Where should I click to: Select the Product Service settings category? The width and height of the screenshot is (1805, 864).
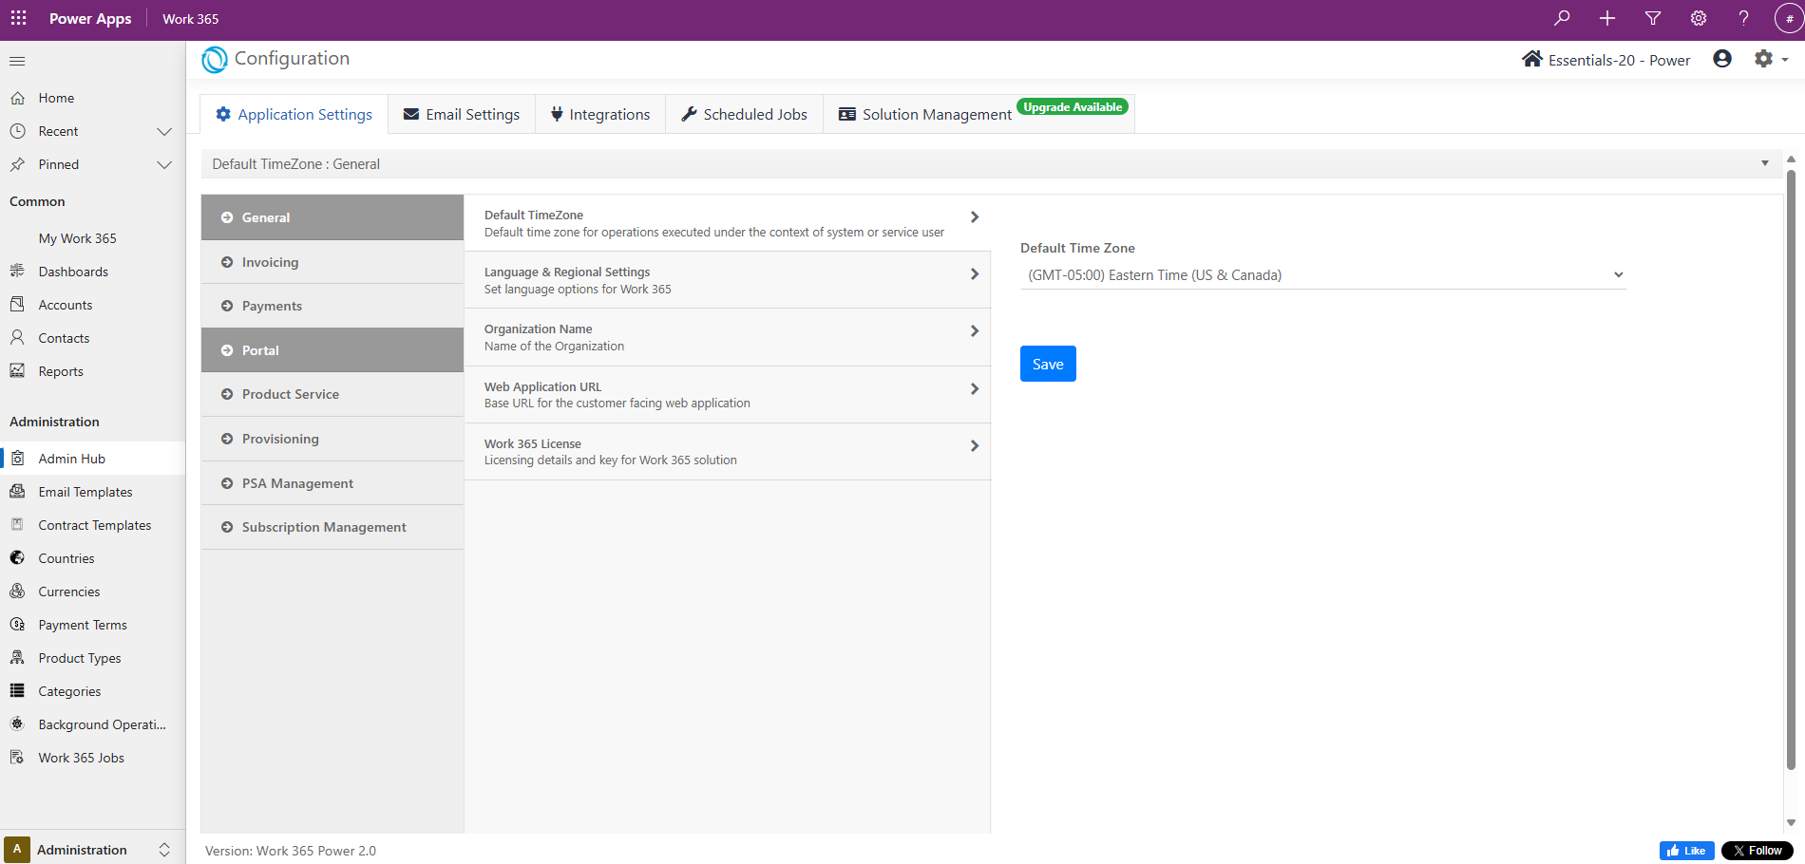(x=332, y=394)
